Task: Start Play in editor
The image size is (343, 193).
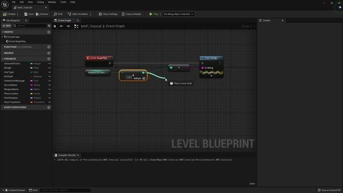Action: [154, 14]
